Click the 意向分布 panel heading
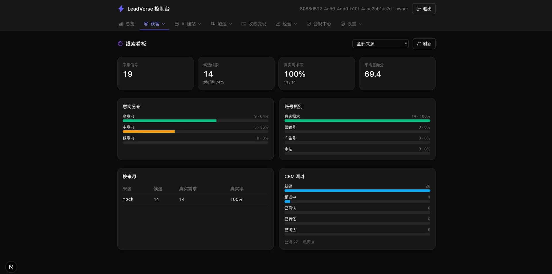This screenshot has height=274, width=552. tap(132, 107)
